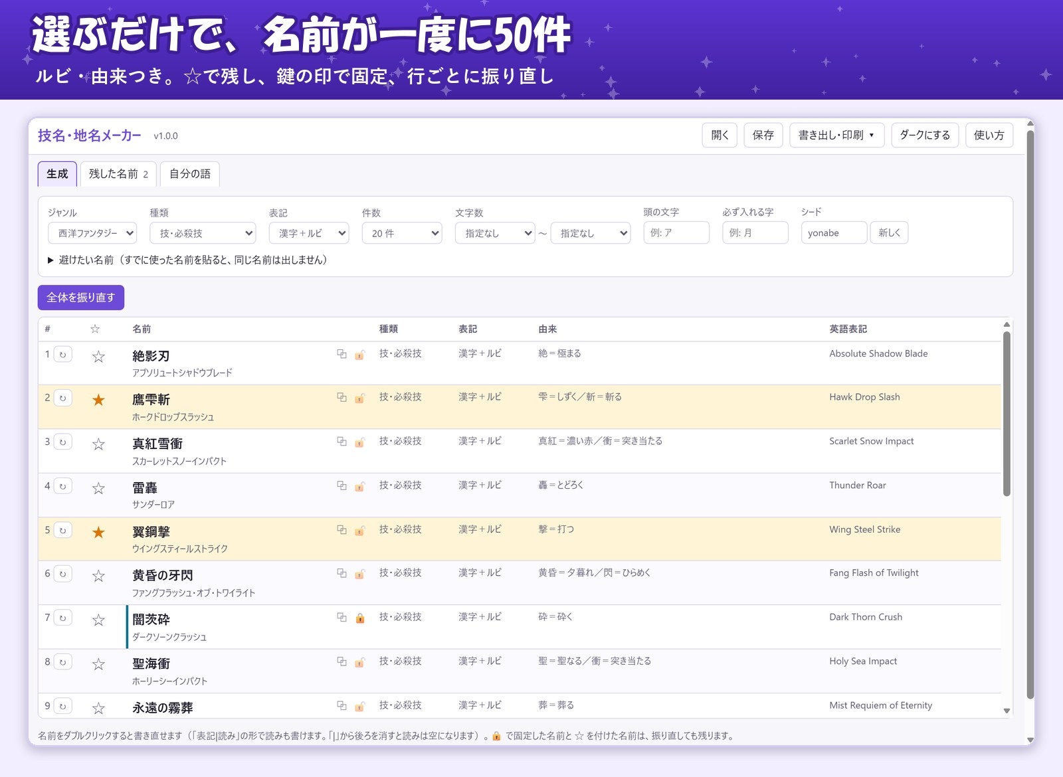Open the 件数 dropdown showing 20 件

tap(402, 233)
